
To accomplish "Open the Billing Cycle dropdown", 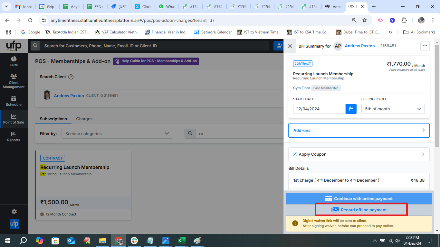I will click(393, 109).
